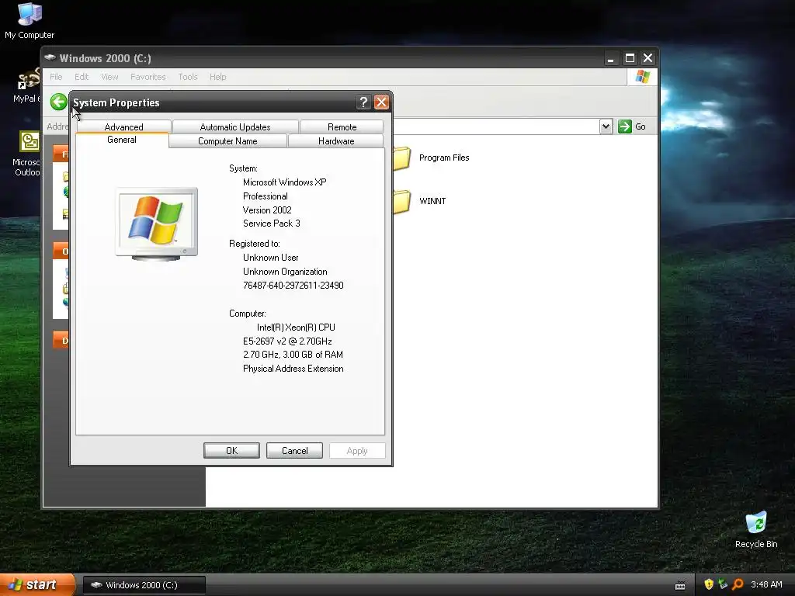Click the 'Microsoft Windows XP' text
795x596 pixels.
(x=284, y=182)
